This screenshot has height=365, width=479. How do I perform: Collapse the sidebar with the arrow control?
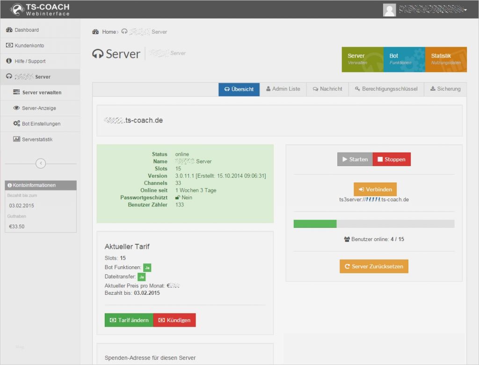[x=40, y=163]
